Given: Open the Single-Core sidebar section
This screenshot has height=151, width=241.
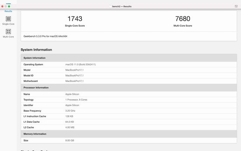Looking at the screenshot, I should 8,21.
